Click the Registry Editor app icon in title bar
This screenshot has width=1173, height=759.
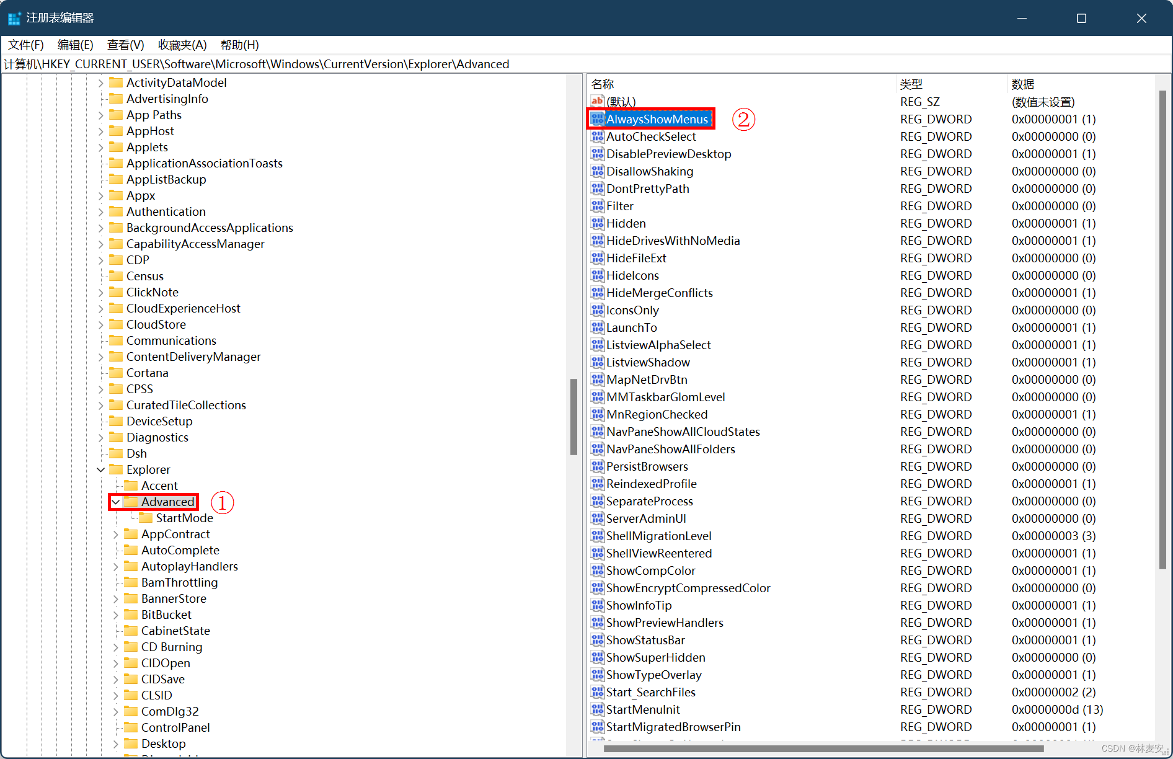pyautogui.click(x=14, y=18)
